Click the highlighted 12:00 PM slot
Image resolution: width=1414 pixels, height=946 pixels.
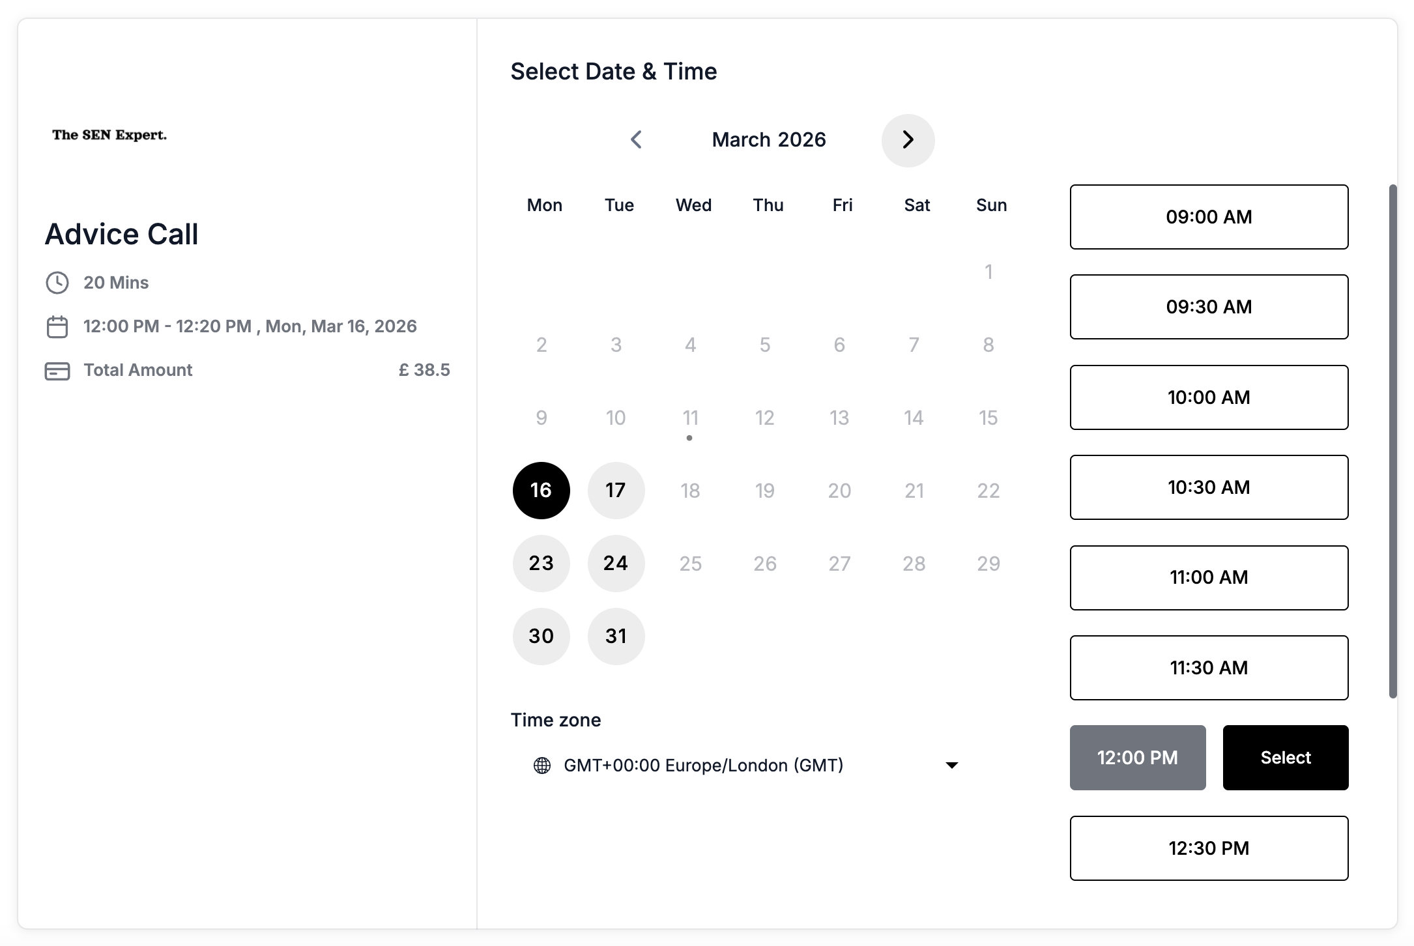point(1137,758)
